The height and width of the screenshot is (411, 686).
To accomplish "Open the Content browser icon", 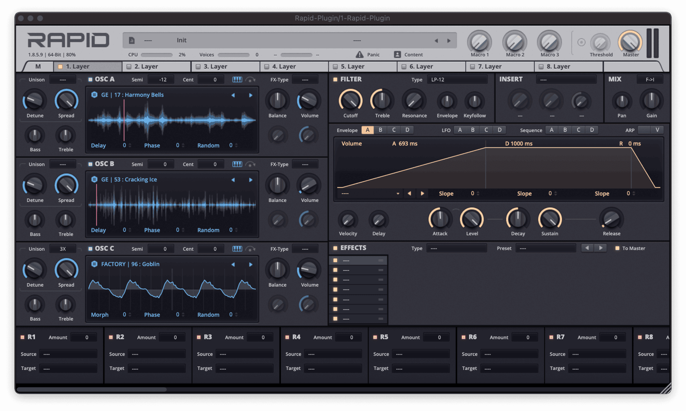I will (397, 54).
